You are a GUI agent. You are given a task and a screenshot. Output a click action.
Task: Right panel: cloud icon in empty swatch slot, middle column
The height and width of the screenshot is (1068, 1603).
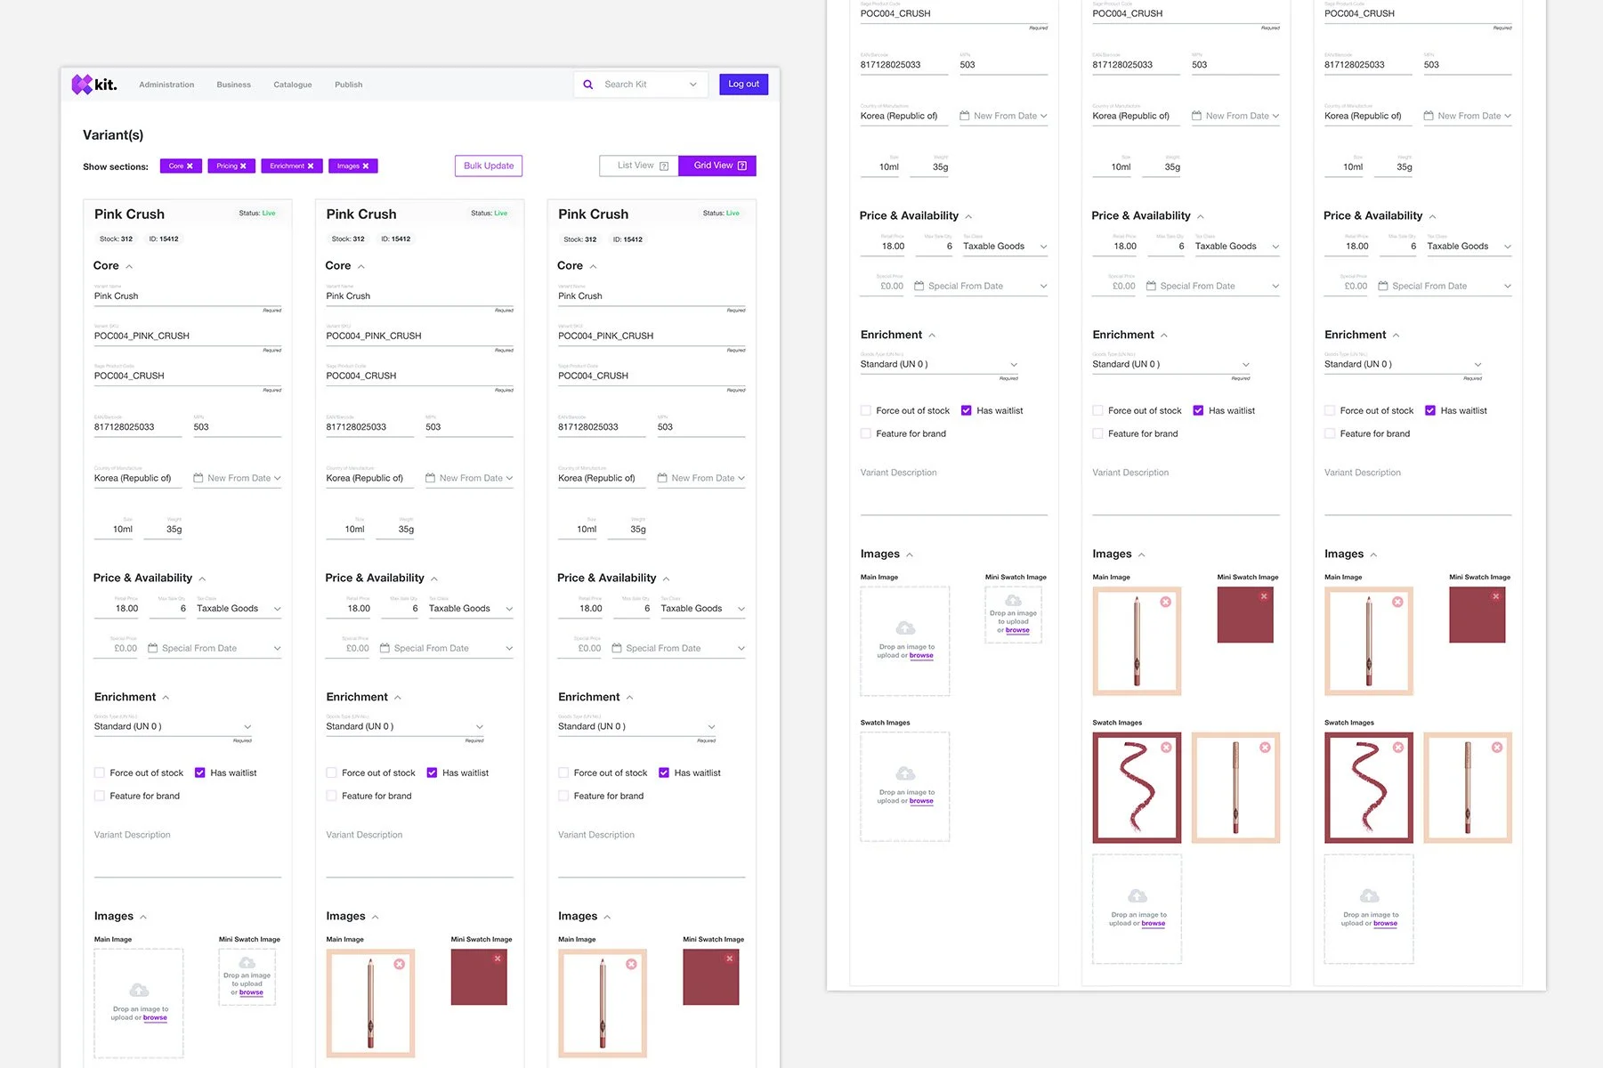tap(1137, 896)
